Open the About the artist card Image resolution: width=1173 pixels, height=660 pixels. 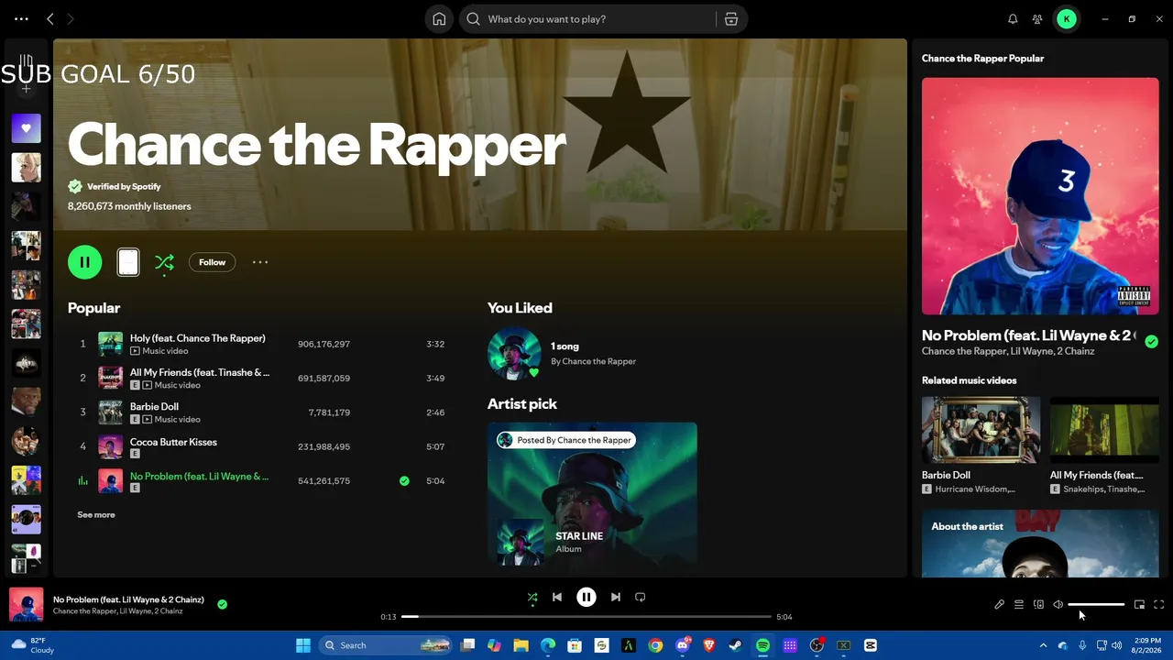click(x=1040, y=544)
